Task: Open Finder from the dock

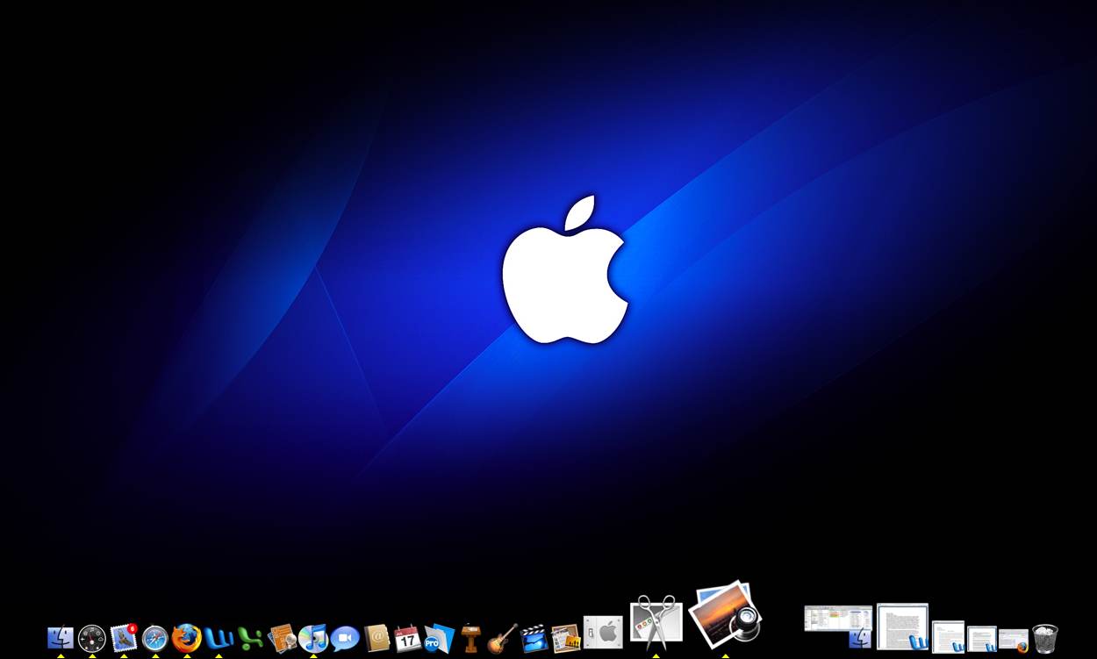Action: (x=61, y=638)
